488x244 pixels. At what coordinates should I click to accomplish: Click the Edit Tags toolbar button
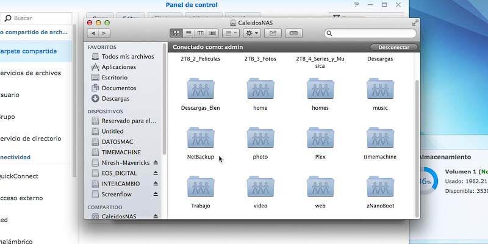click(x=294, y=34)
